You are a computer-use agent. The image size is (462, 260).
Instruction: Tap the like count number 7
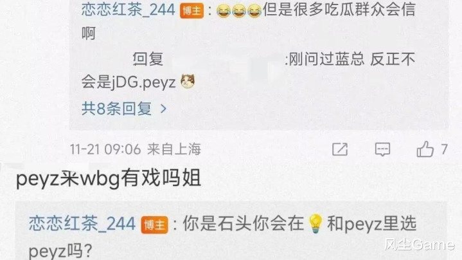(444, 149)
